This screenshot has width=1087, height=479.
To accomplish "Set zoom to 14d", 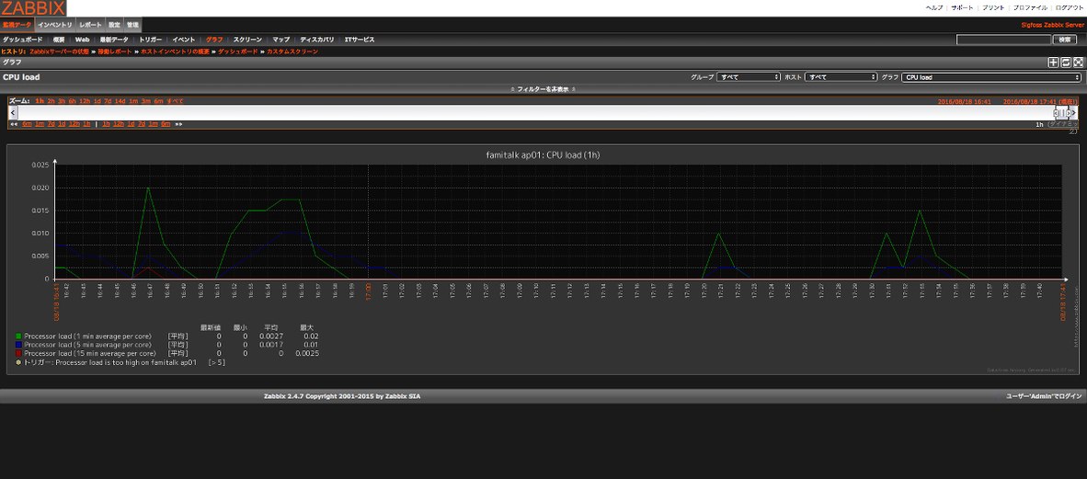I will point(120,101).
